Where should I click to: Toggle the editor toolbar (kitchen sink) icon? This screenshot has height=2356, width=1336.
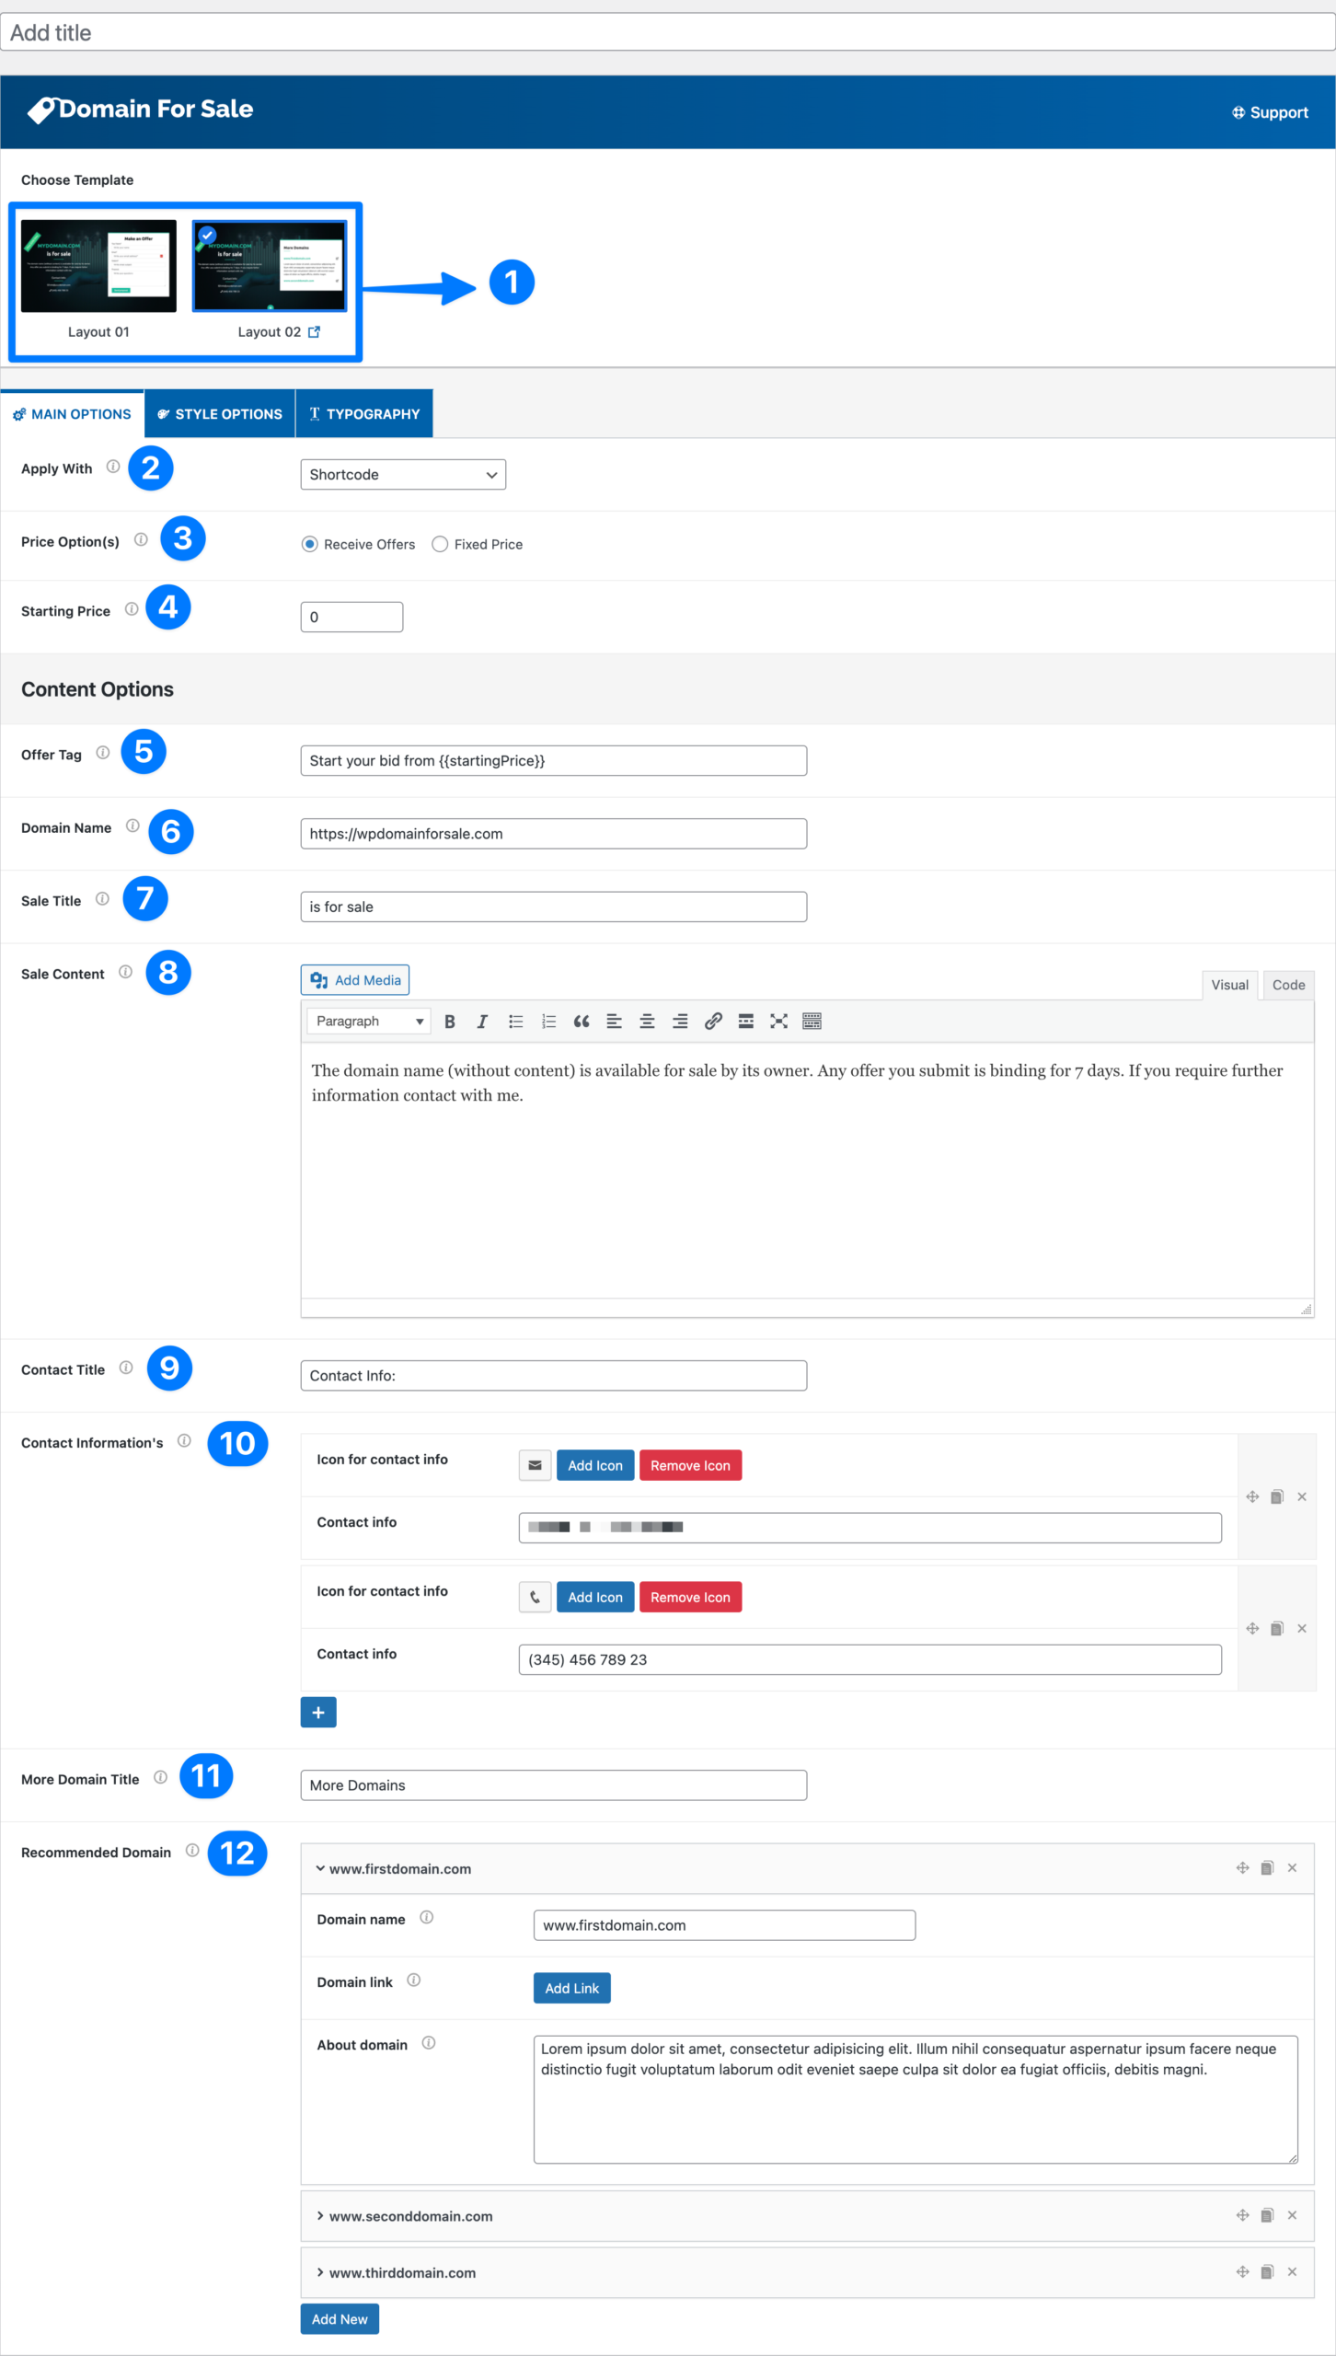(812, 1022)
